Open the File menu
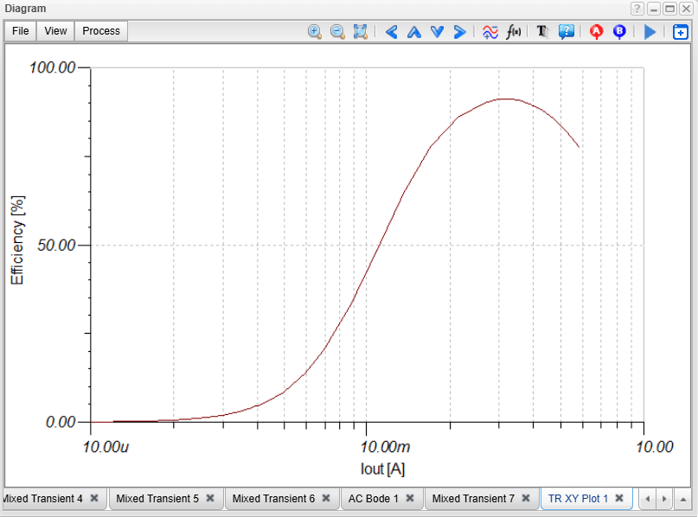The image size is (698, 517). 21,31
